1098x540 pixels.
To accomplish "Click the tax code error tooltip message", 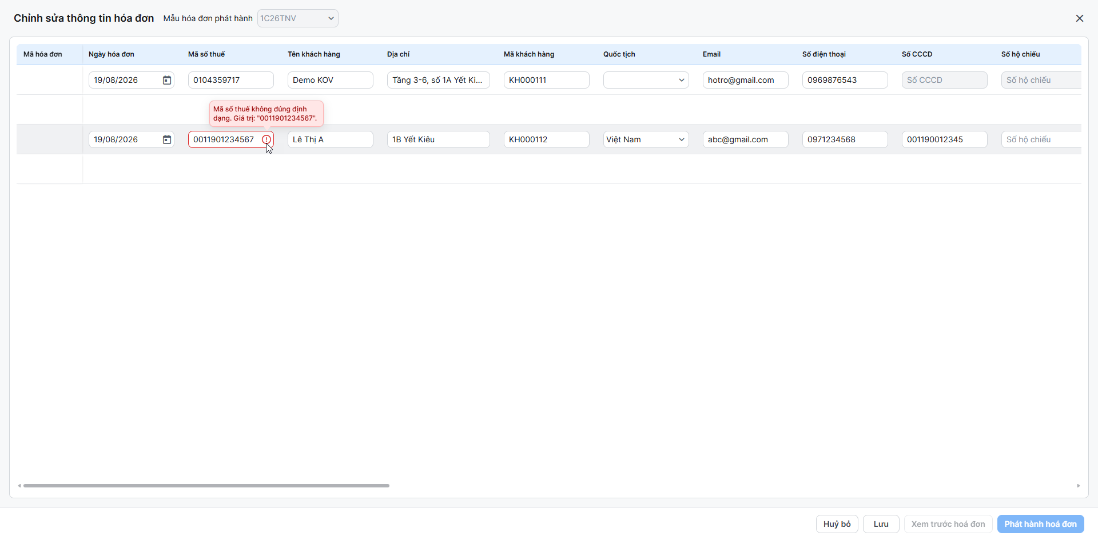I will click(x=266, y=114).
